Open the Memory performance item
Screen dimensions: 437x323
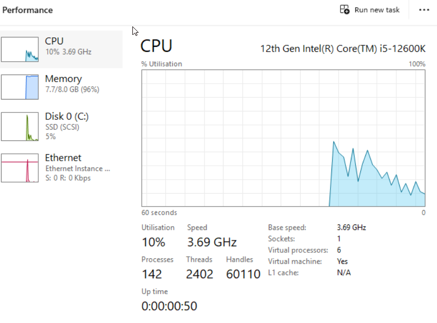pyautogui.click(x=61, y=87)
